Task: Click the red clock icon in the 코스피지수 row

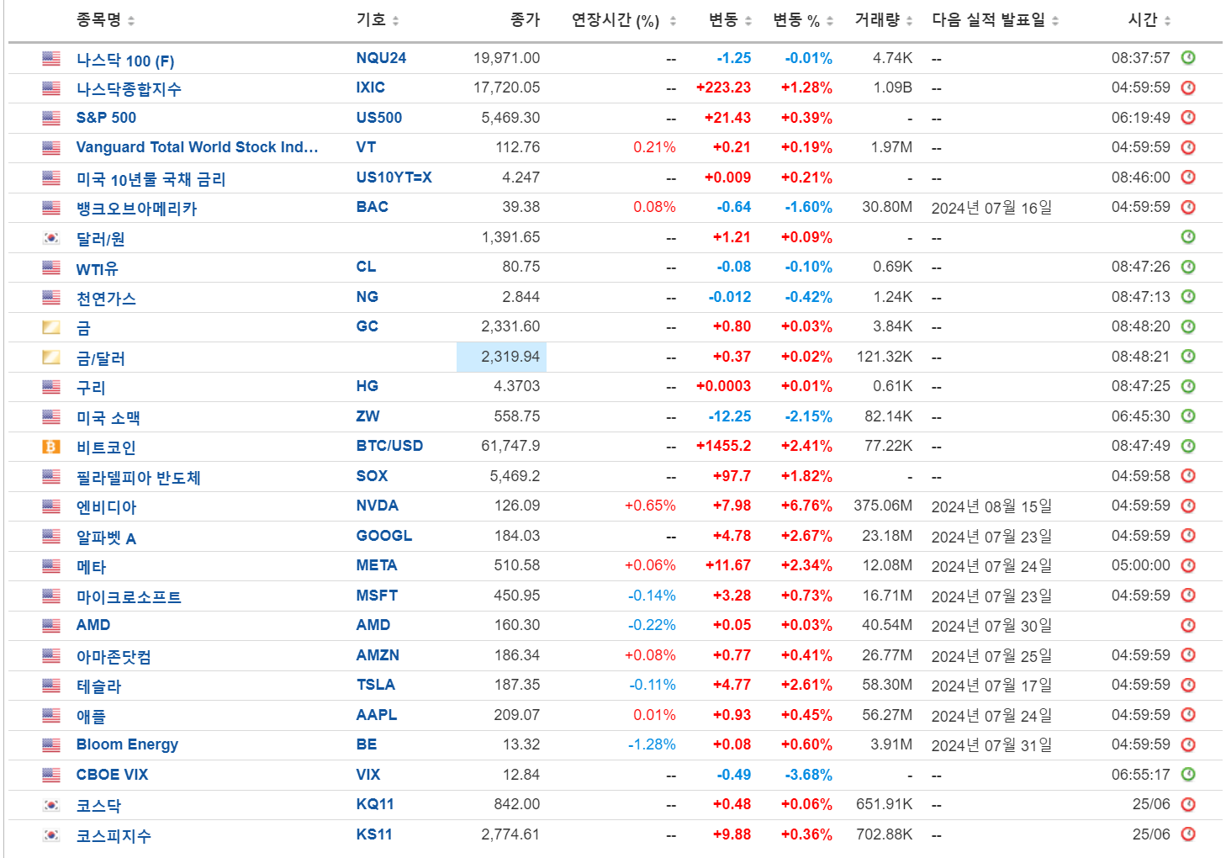Action: pos(1188,834)
